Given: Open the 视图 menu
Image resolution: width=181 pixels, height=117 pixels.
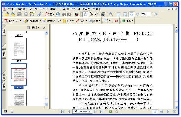Looking at the screenshot, I should pos(33,9).
